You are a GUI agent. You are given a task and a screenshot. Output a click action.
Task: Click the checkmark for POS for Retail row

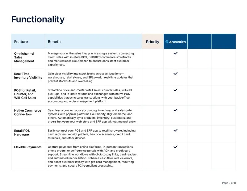click(x=175, y=90)
